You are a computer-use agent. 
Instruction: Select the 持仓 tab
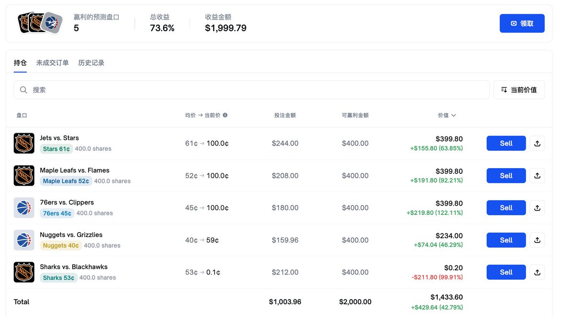coord(20,63)
